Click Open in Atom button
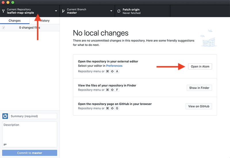 tap(200, 66)
